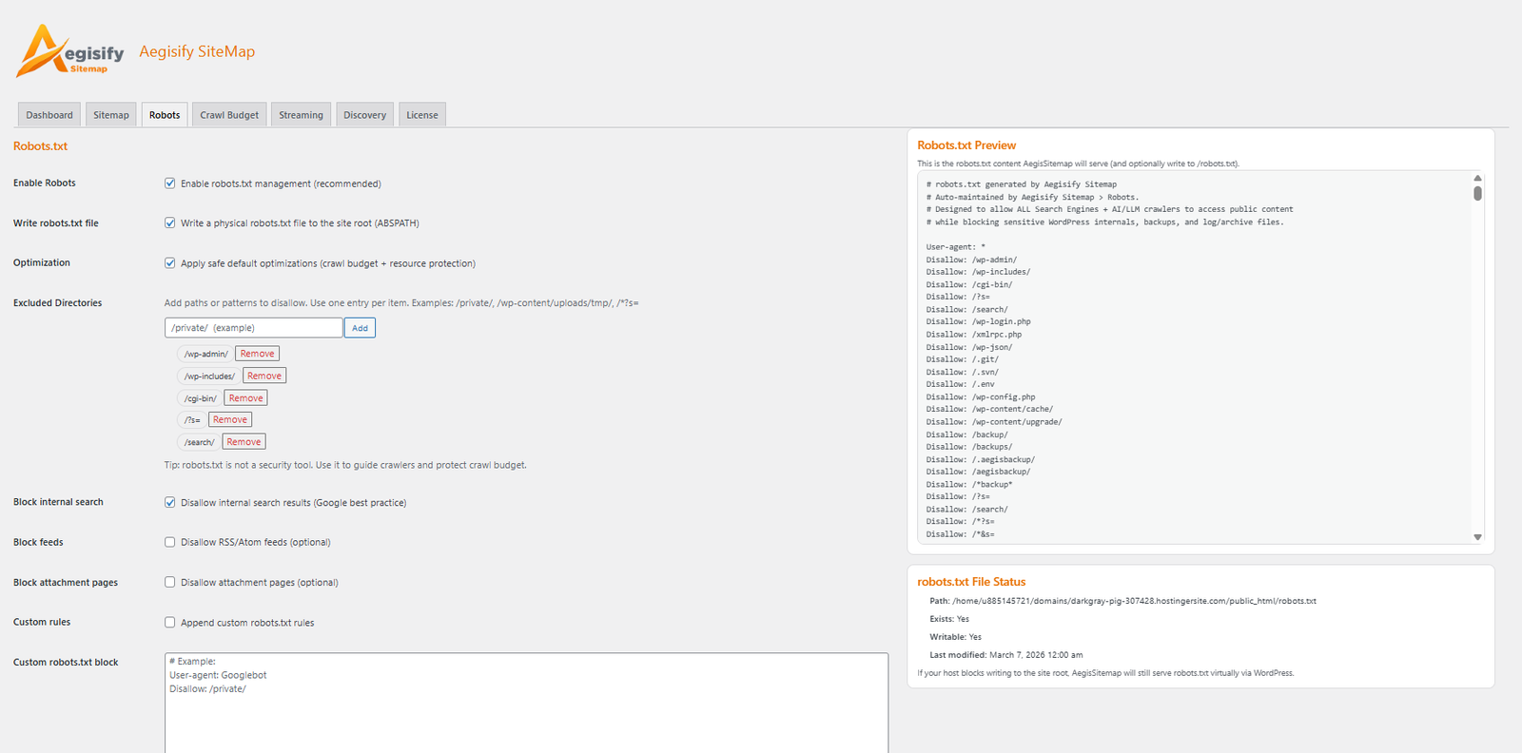This screenshot has width=1522, height=753.
Task: Uncheck Write a physical robots.txt file
Action: click(170, 223)
